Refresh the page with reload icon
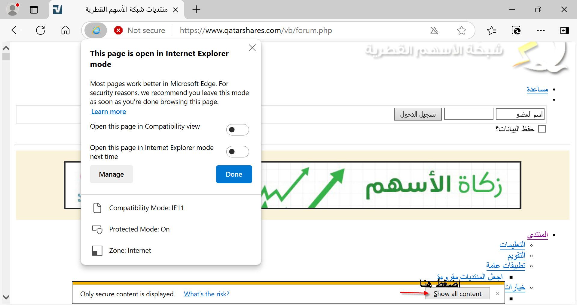This screenshot has height=305, width=577. (41, 30)
